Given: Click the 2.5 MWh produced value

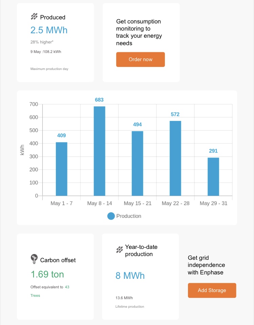Looking at the screenshot, I should [49, 30].
